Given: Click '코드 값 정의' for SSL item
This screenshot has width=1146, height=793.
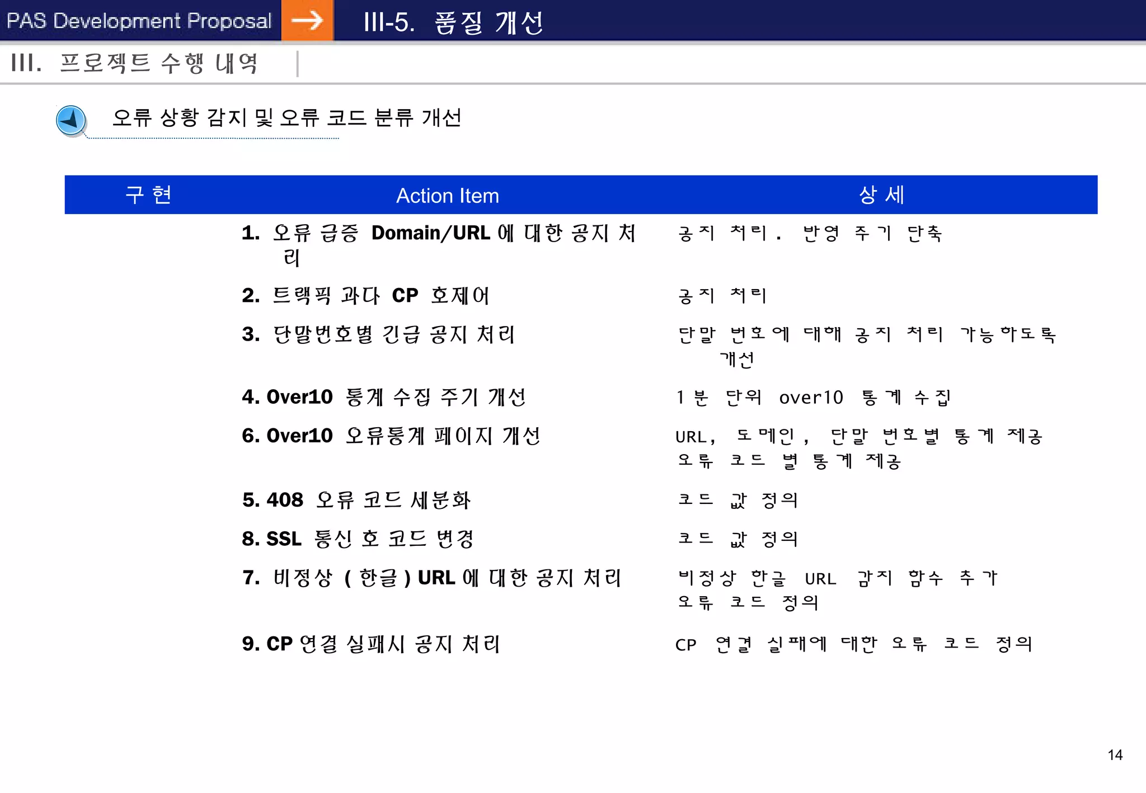Looking at the screenshot, I should pos(738,539).
